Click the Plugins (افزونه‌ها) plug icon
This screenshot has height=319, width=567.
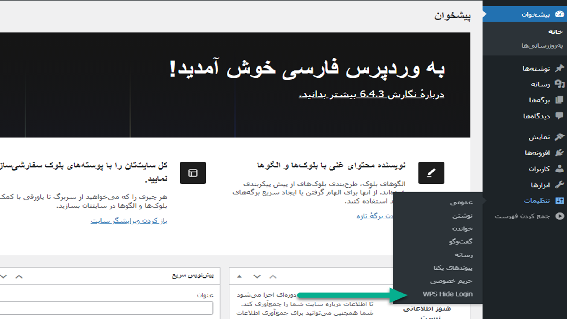559,153
